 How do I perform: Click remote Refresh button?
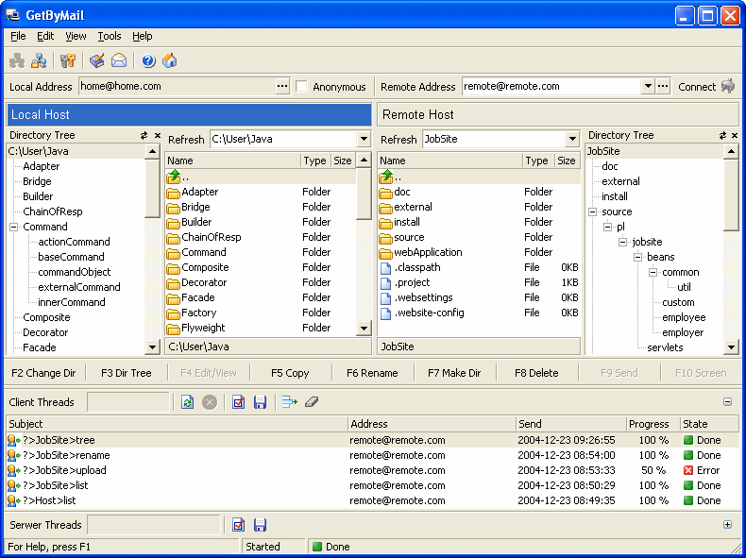point(398,140)
